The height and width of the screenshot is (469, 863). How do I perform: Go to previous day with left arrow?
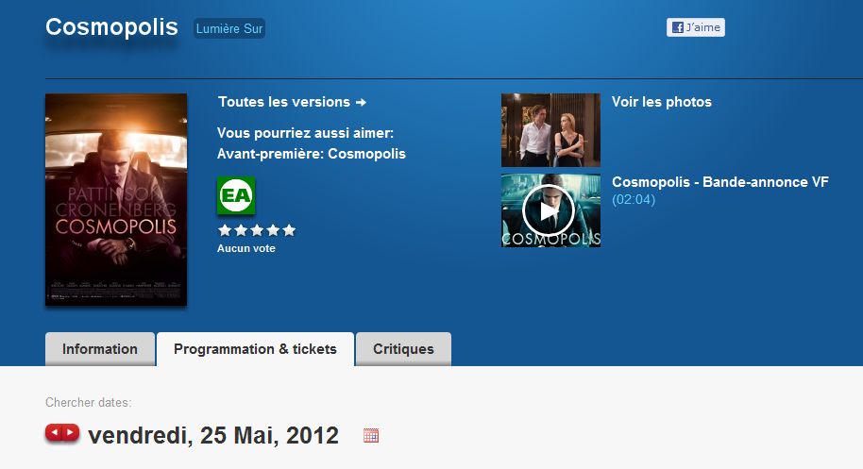[55, 433]
